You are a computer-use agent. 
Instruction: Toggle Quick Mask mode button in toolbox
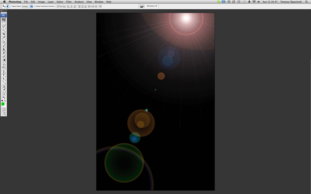[4, 109]
